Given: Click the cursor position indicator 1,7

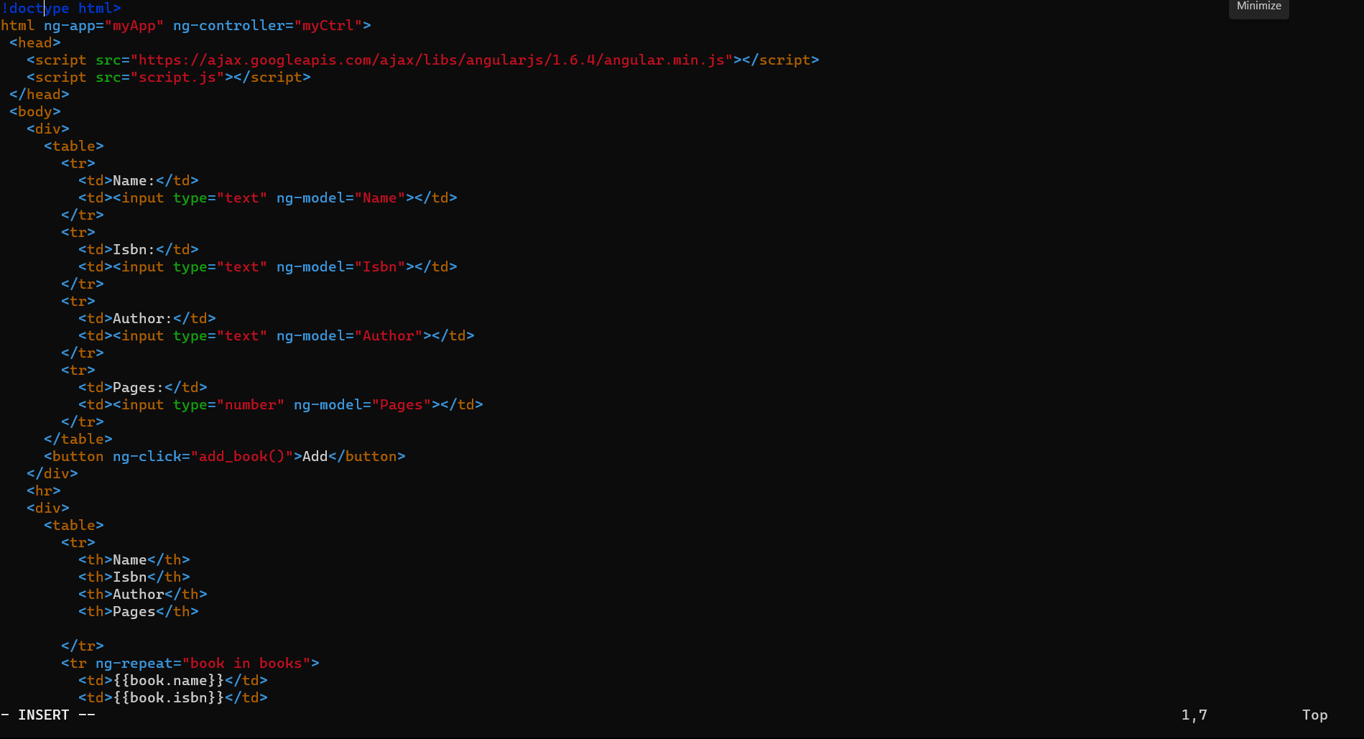Looking at the screenshot, I should [1194, 715].
